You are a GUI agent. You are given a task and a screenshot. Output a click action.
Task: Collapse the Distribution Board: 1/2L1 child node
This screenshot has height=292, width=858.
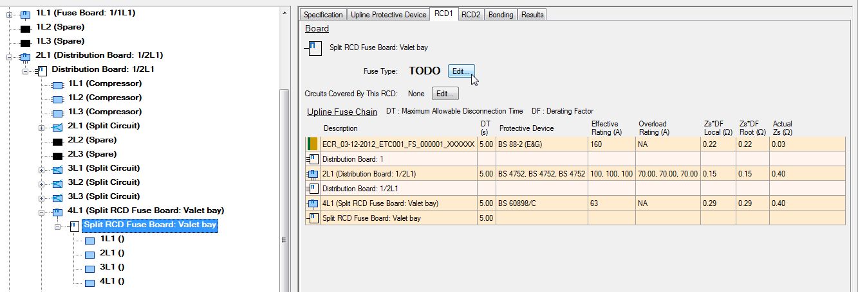(x=26, y=71)
